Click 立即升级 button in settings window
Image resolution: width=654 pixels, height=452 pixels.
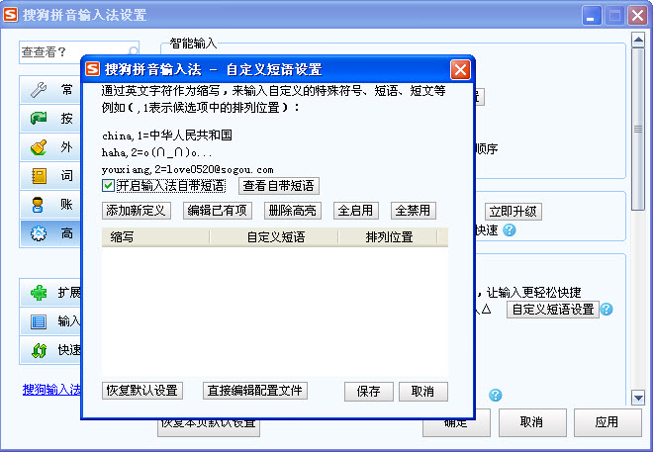514,212
